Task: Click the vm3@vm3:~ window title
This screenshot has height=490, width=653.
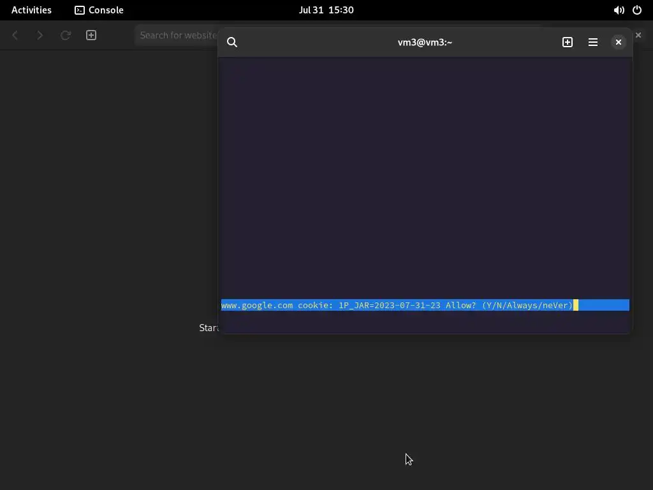Action: pyautogui.click(x=425, y=42)
